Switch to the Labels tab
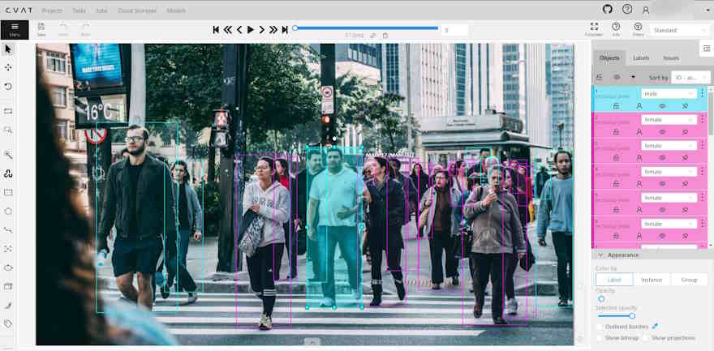Viewport: 714px width, 351px height. click(641, 58)
